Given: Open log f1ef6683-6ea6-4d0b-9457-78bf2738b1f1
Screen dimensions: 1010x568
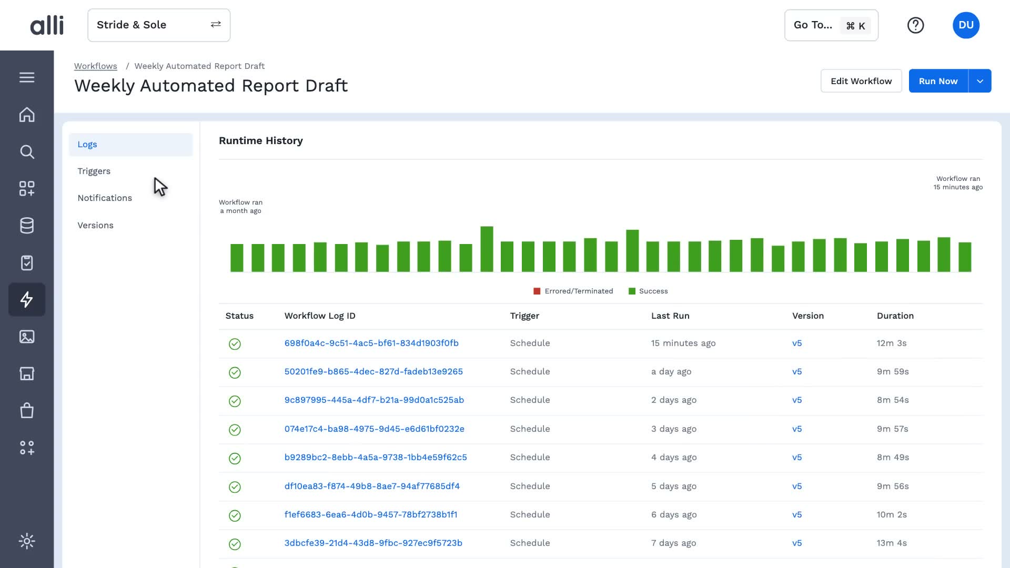Looking at the screenshot, I should [371, 515].
